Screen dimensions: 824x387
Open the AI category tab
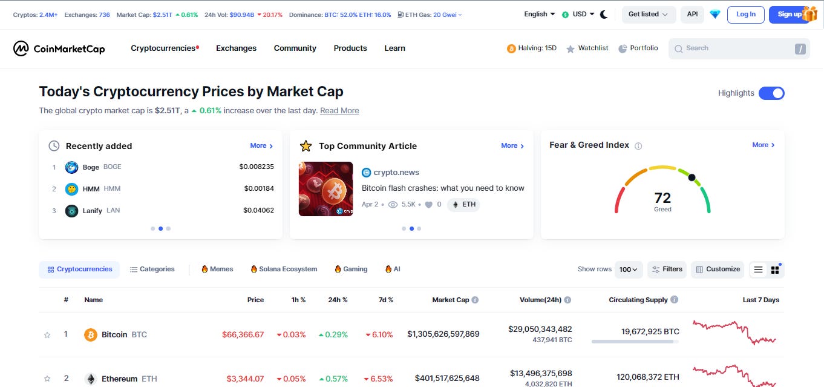pyautogui.click(x=393, y=270)
